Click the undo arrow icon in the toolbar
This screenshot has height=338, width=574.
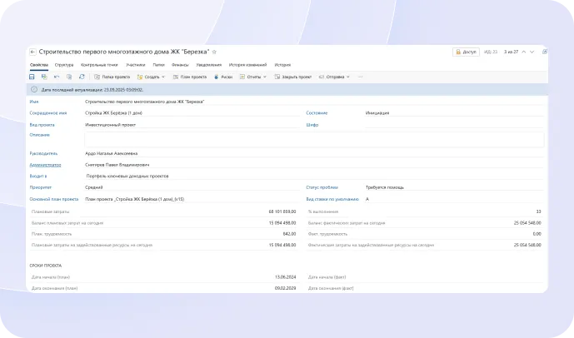(57, 77)
